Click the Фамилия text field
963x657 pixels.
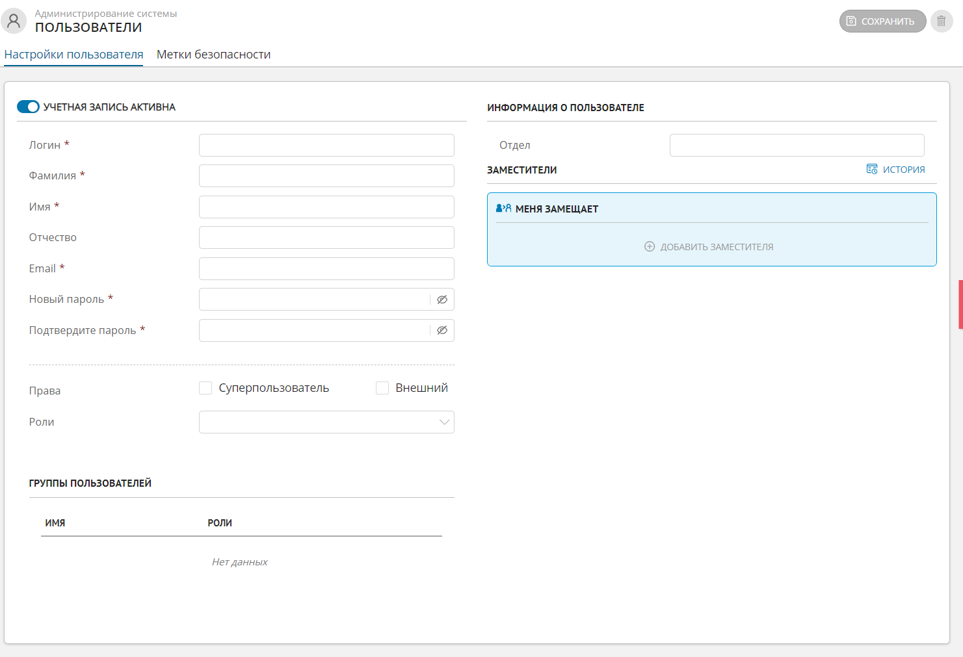point(326,176)
